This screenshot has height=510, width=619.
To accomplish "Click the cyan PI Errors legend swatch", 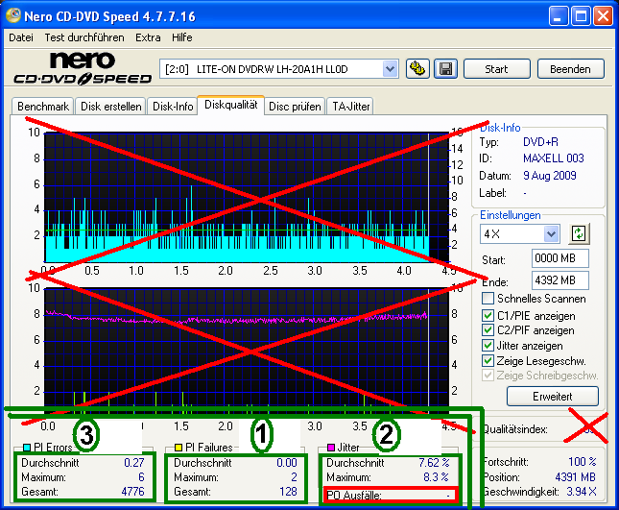I will click(27, 448).
